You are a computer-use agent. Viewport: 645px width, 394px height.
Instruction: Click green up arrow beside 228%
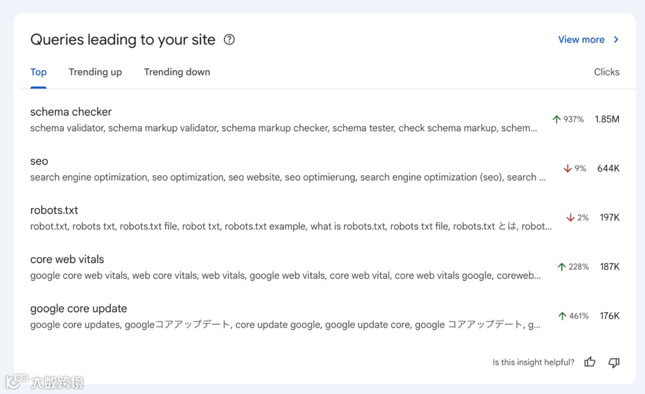click(x=561, y=267)
